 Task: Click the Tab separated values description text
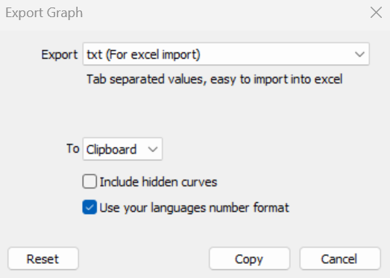215,79
